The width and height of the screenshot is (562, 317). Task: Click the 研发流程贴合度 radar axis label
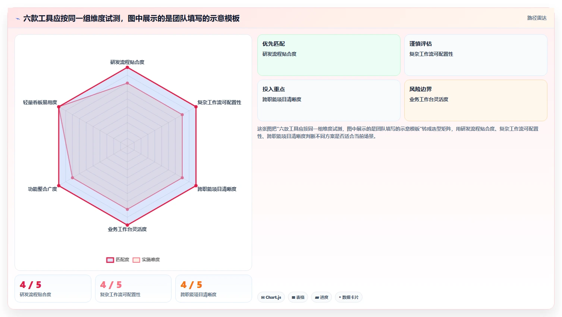pyautogui.click(x=127, y=62)
